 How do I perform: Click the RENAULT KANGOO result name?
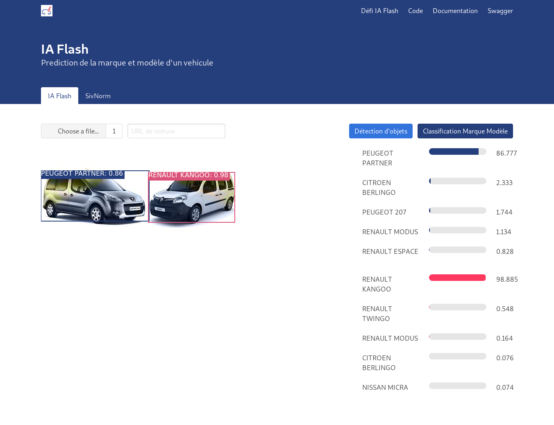click(x=377, y=284)
